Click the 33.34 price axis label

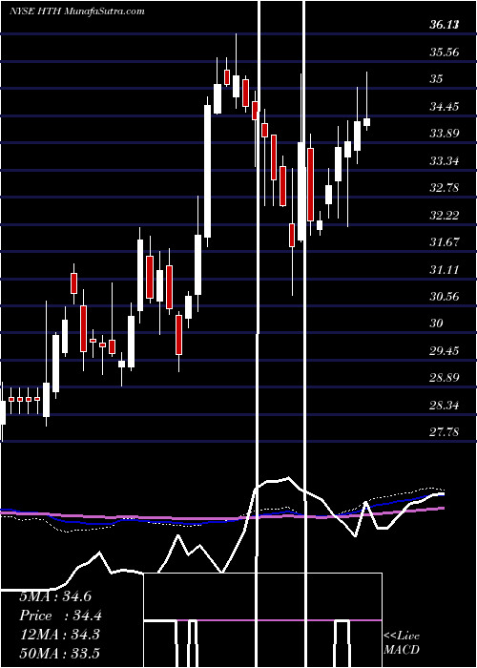tap(445, 161)
